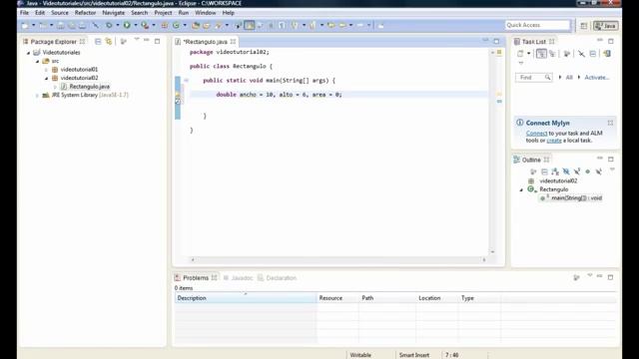This screenshot has height=359, width=639.
Task: Click the Open Perspective icon beside Java
Action: (583, 25)
